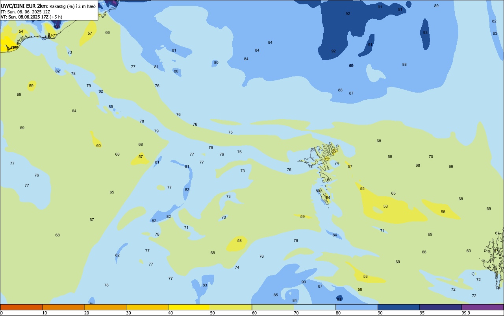The image size is (504, 316).
Task: Click the medium blue 80–90 legend swatch
Action: (x=357, y=307)
